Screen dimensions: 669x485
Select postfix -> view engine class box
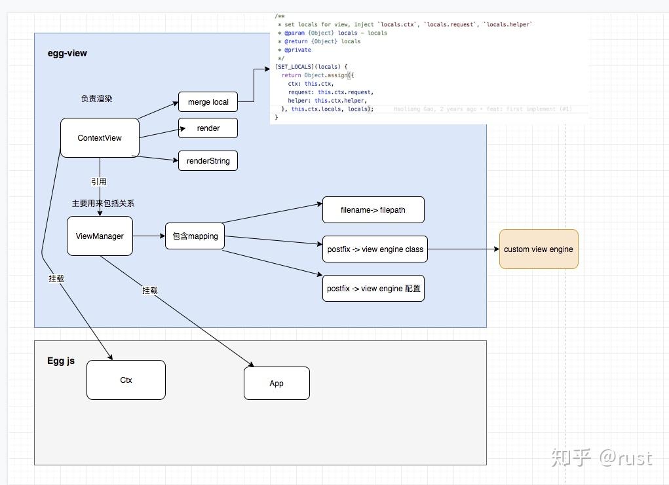[x=375, y=249]
